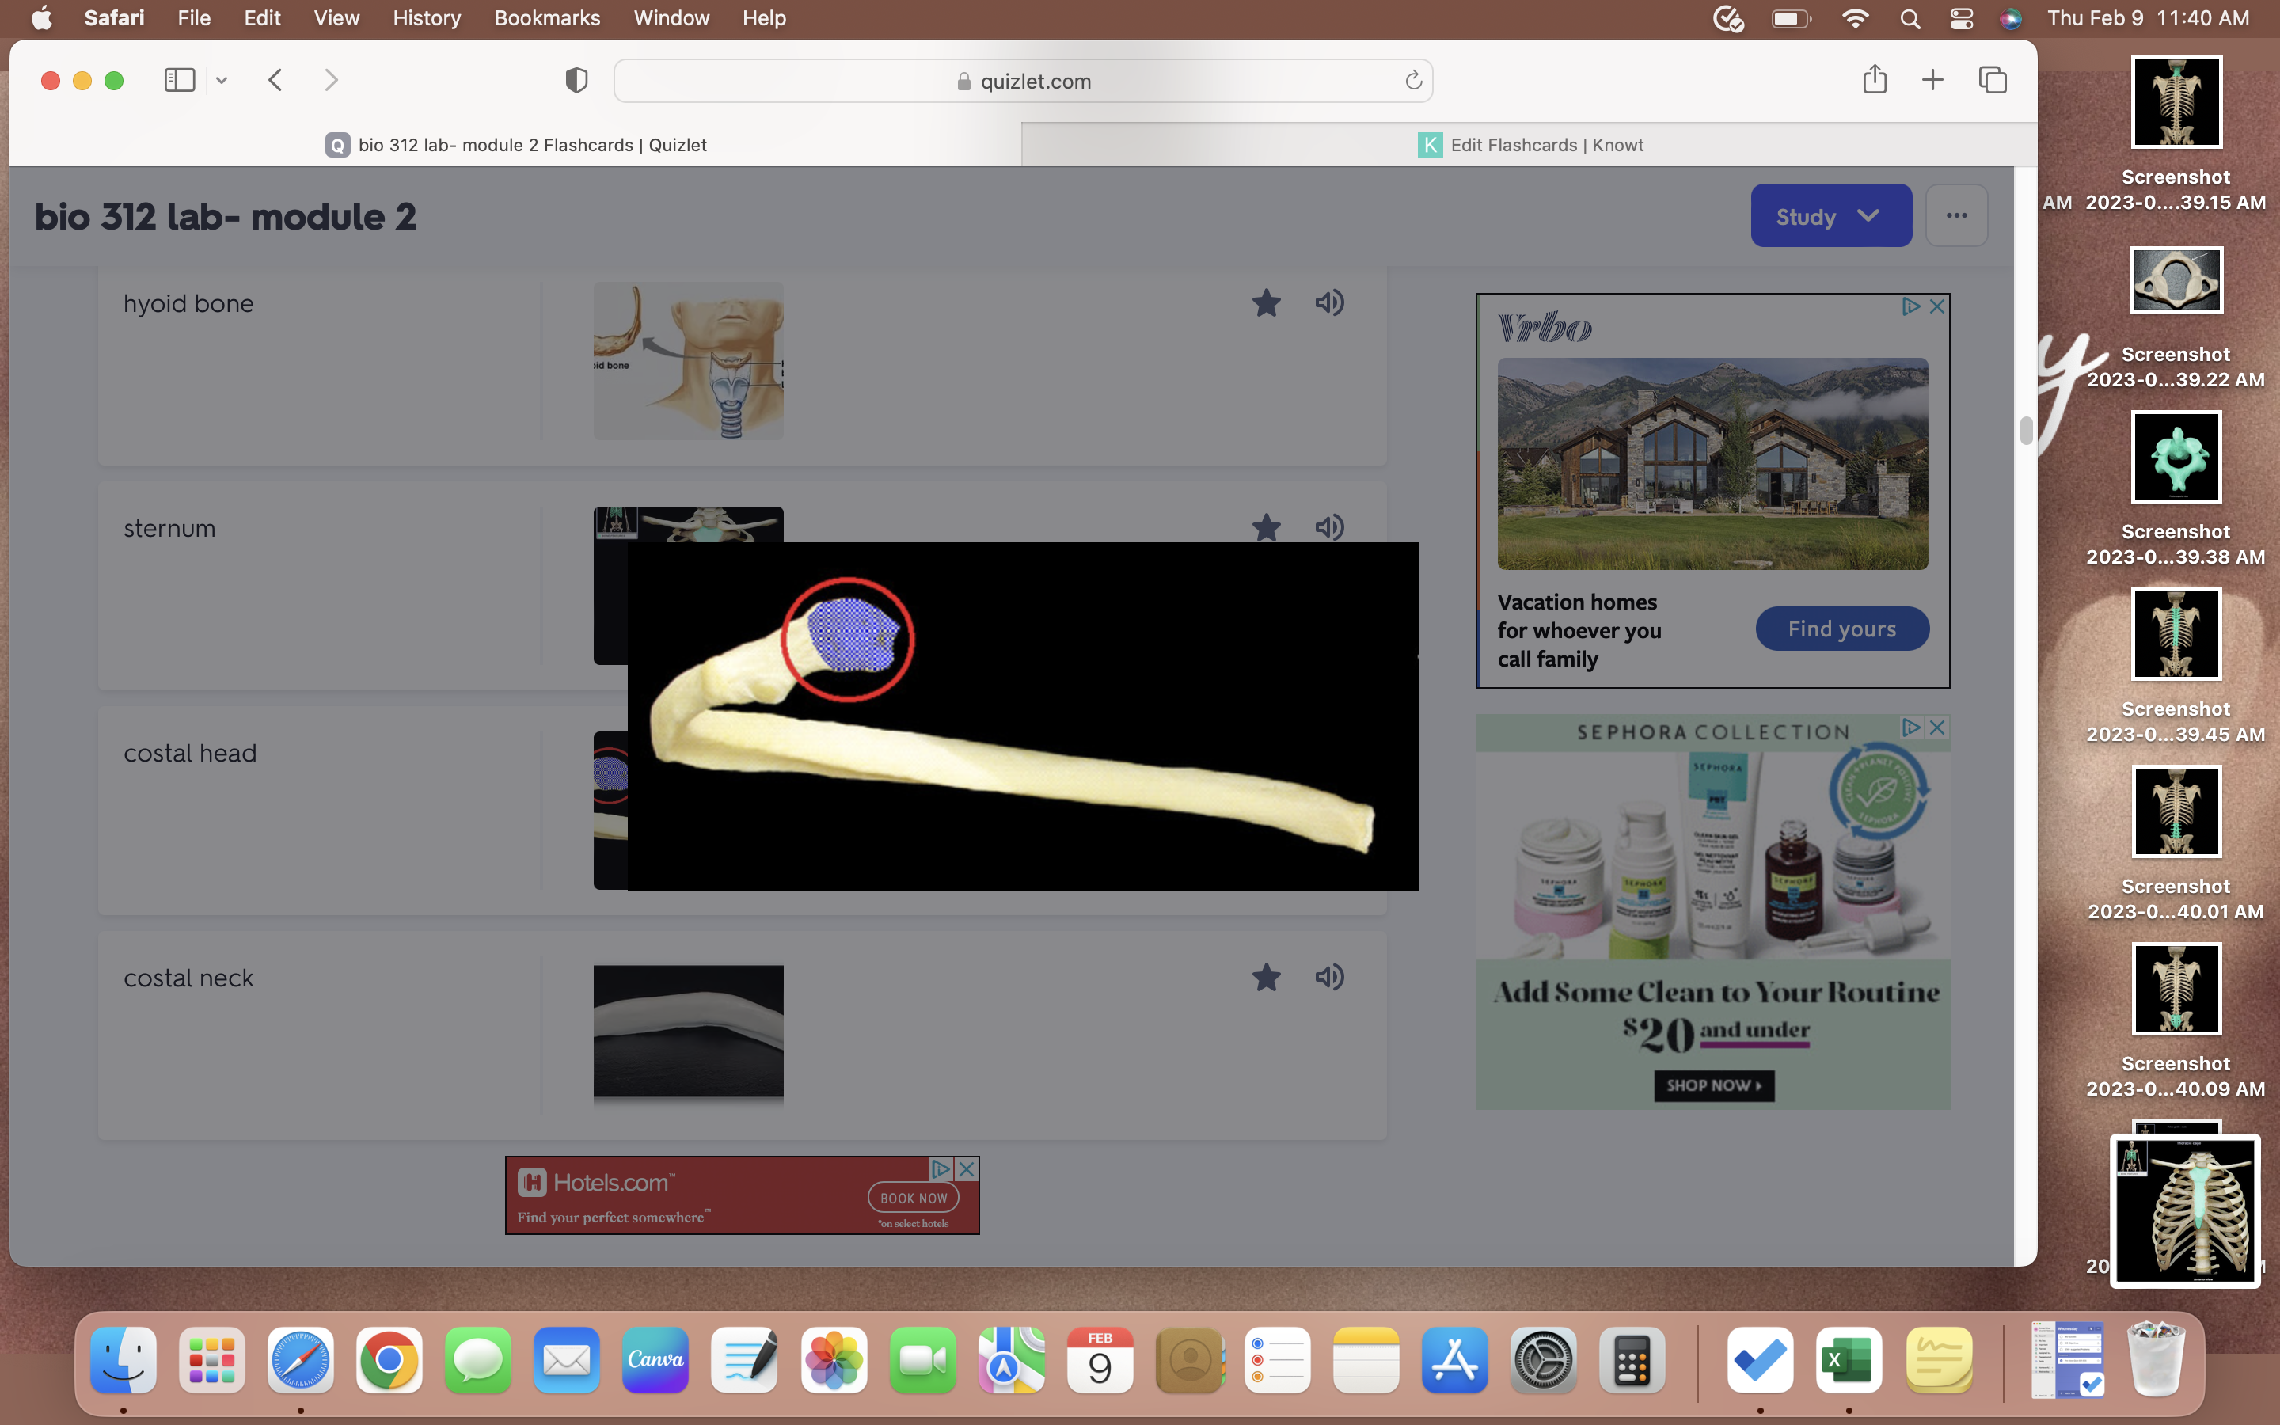Open App Store from the Dock
The image size is (2280, 1425).
(1454, 1360)
